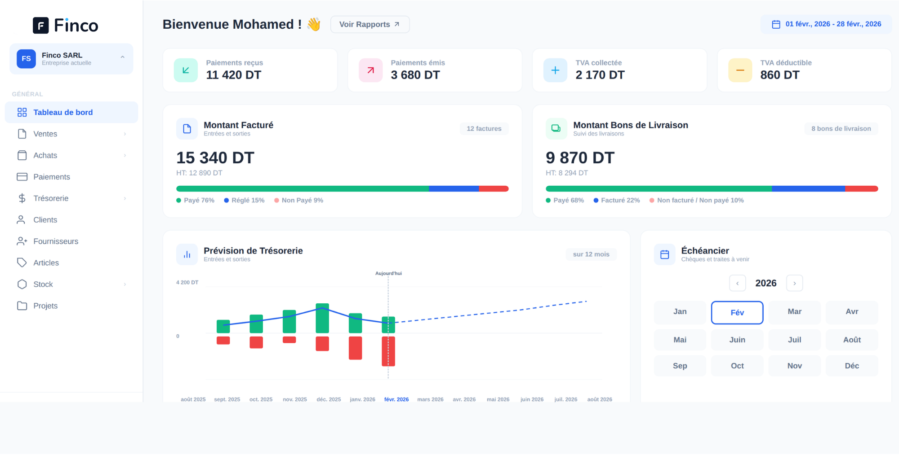Open the Paiements menu item
This screenshot has width=899, height=455.
coord(71,177)
